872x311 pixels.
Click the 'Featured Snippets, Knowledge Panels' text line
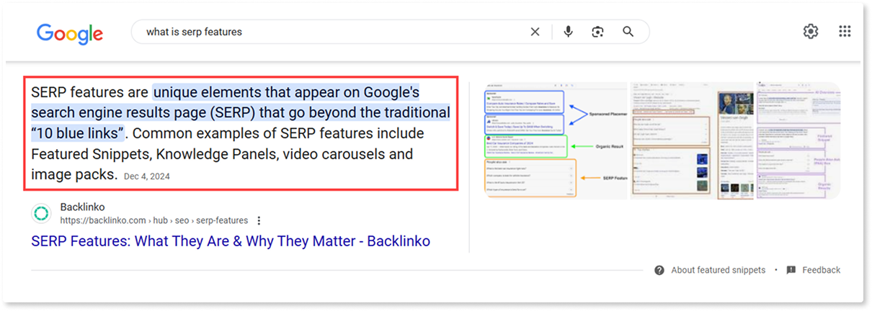tap(222, 154)
